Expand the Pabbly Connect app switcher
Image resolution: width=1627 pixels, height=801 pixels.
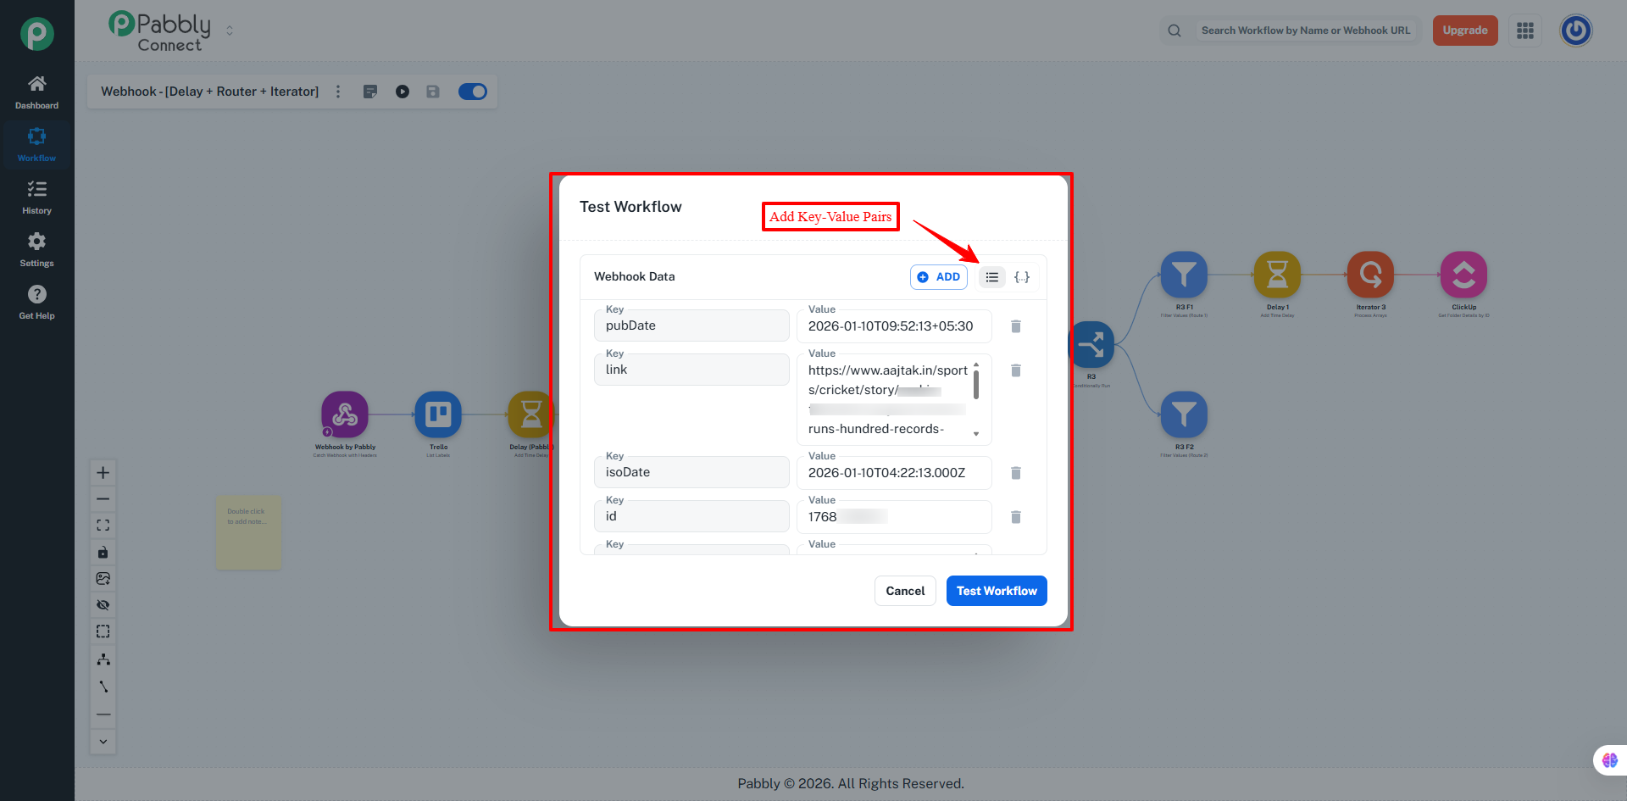[x=230, y=31]
